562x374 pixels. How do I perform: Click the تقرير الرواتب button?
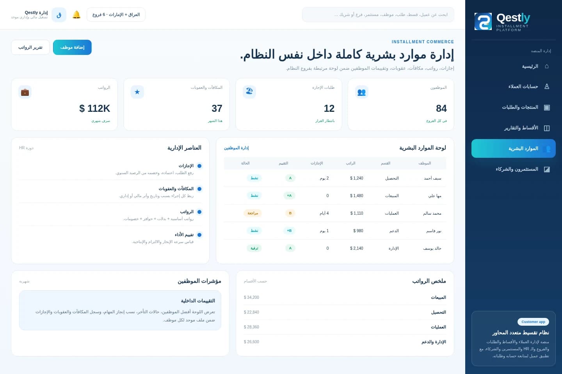[x=30, y=47]
